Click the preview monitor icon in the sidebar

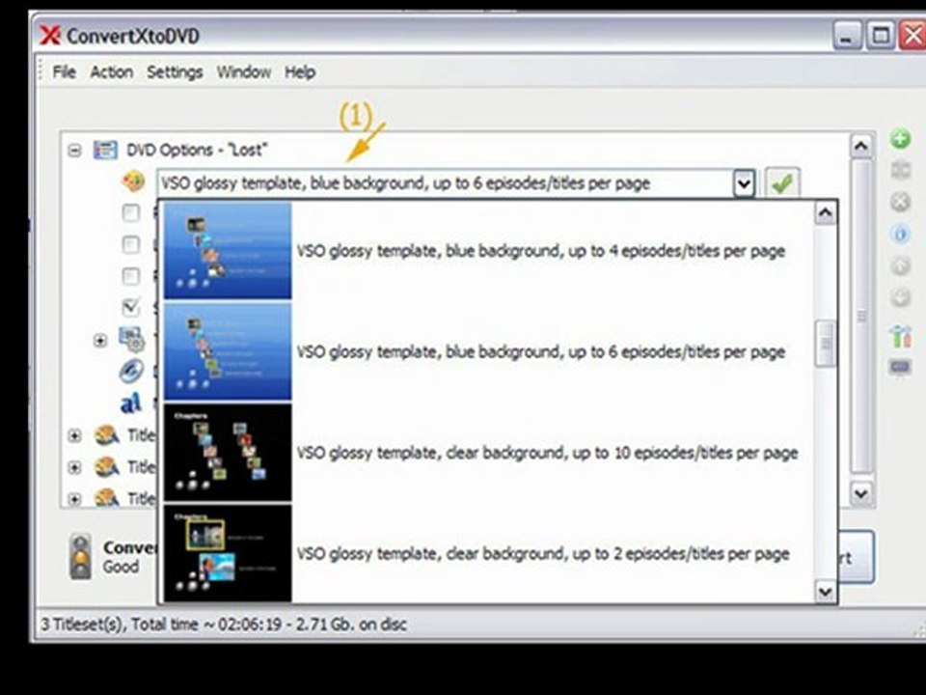pyautogui.click(x=900, y=368)
